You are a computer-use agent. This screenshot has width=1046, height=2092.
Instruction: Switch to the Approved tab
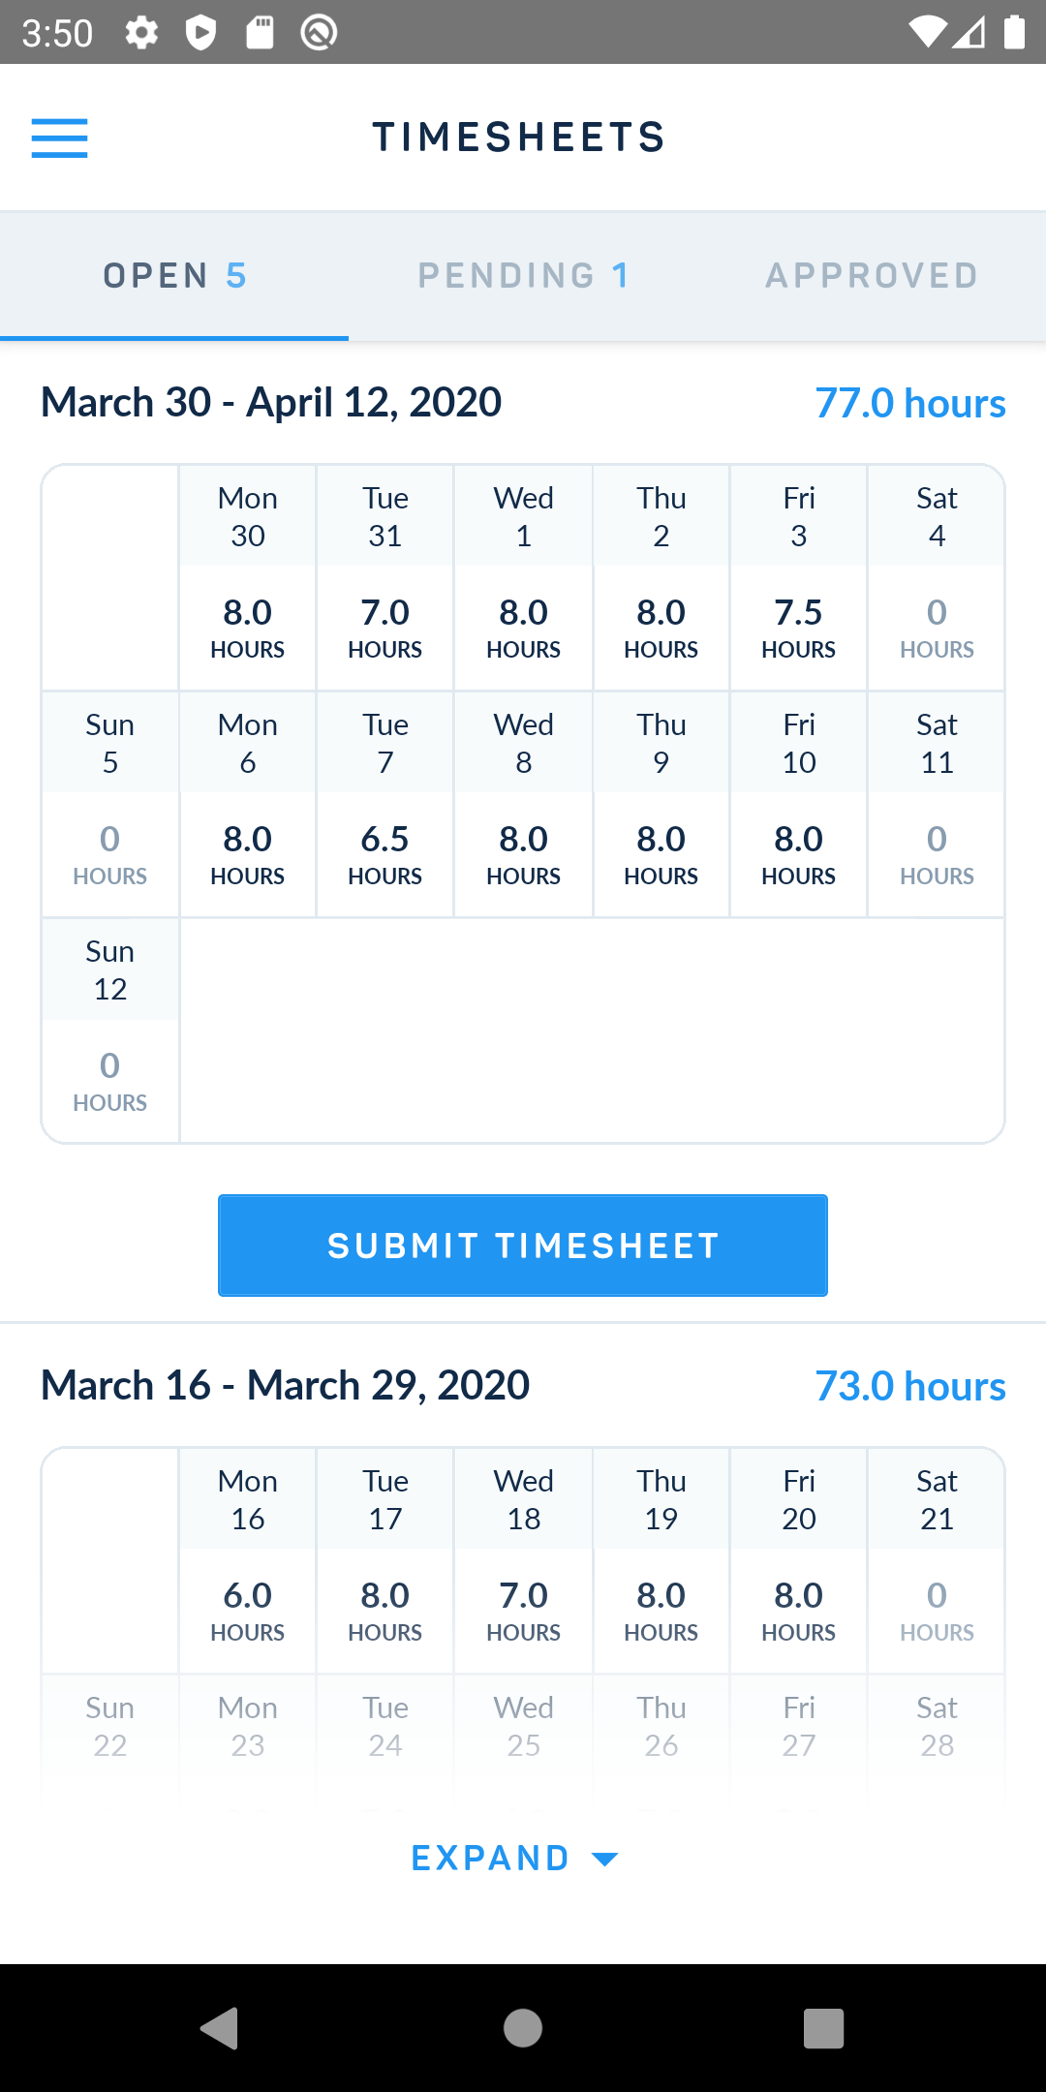click(872, 276)
